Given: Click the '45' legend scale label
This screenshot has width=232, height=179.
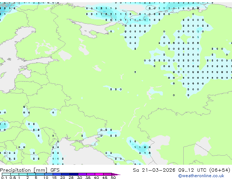Looking at the screenshot, I should click(105, 178).
